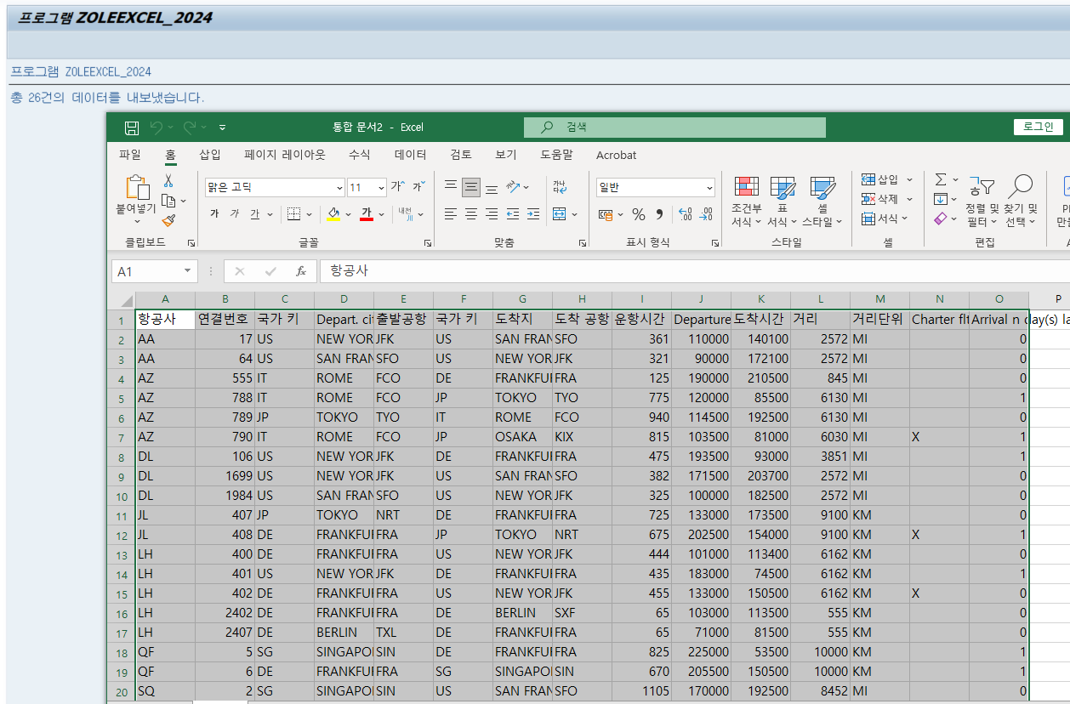Toggle Italic formatting
Image resolution: width=1070 pixels, height=704 pixels.
(x=235, y=214)
